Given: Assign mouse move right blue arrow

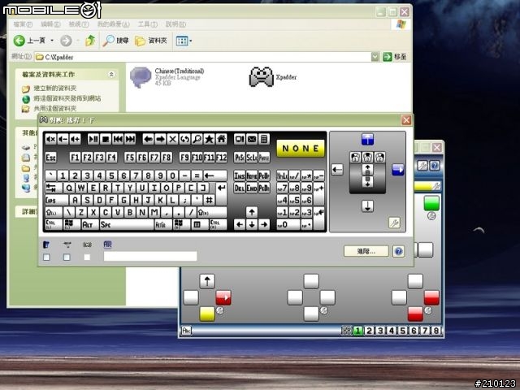Looking at the screenshot, I should (x=398, y=170).
